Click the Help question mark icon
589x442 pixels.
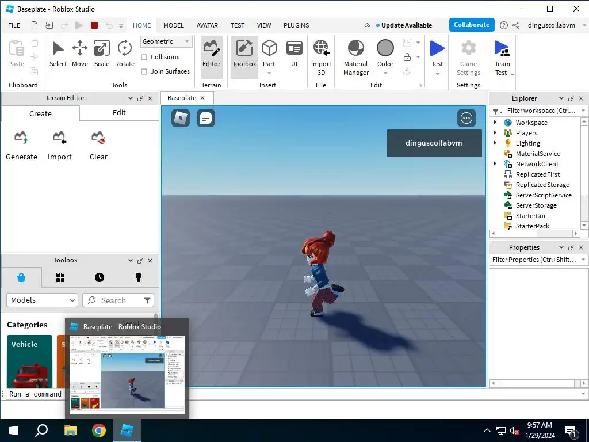coord(504,25)
